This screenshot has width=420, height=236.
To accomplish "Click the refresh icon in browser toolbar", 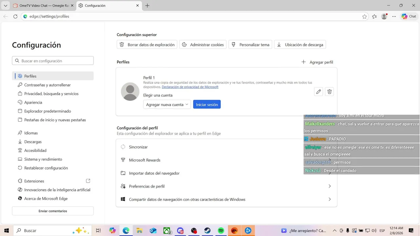I will [x=15, y=16].
